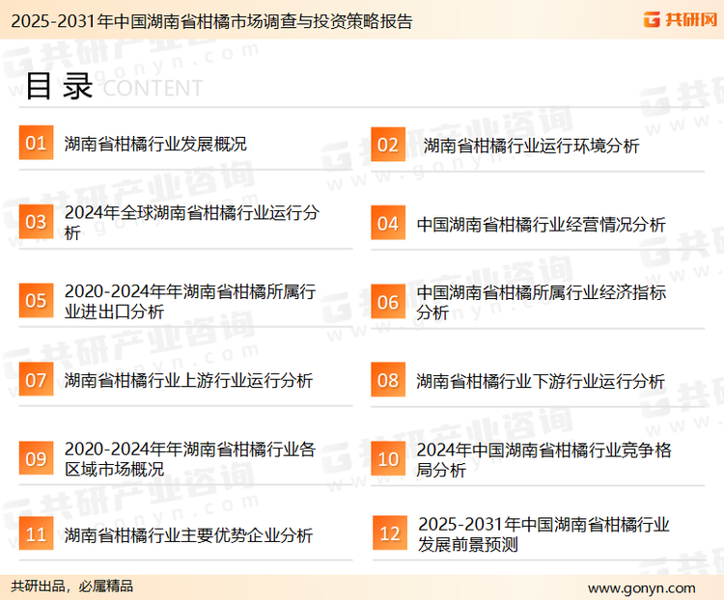Click the report title 2025-2031年中国湖南省柑橘市场调查与投资策略报告
This screenshot has height=600, width=724.
click(x=211, y=21)
